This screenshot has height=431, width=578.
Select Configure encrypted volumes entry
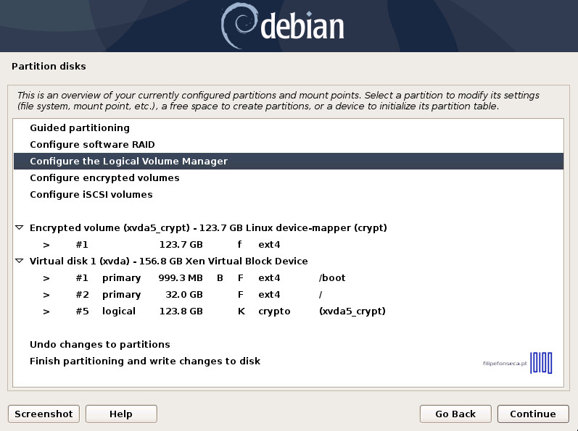(x=104, y=178)
